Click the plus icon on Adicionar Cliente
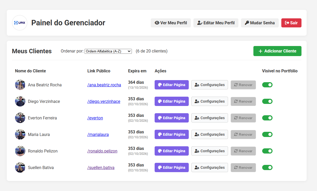Screen dimensions: 317x191 tap(260, 51)
